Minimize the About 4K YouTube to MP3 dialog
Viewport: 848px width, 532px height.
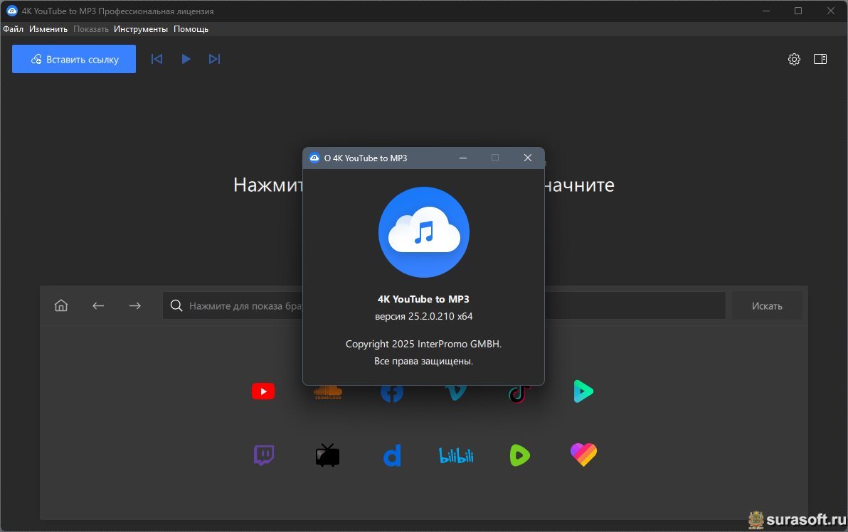click(463, 158)
